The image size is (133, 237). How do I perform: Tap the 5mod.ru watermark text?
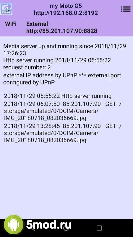(49, 225)
